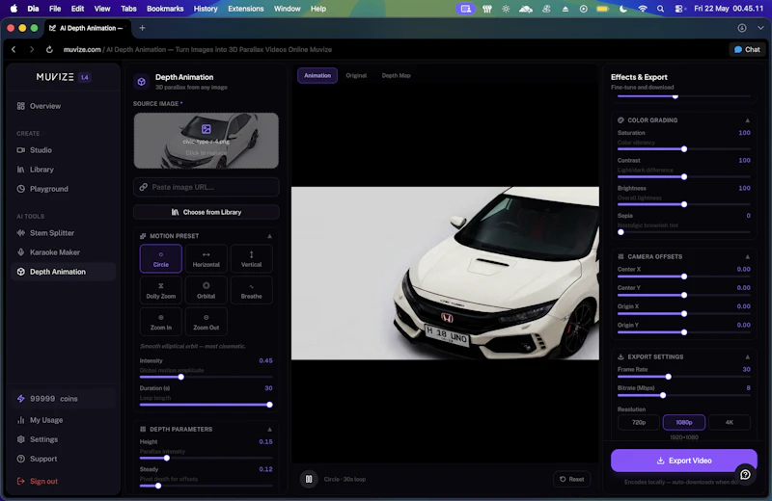Open the History menu

[x=206, y=9]
